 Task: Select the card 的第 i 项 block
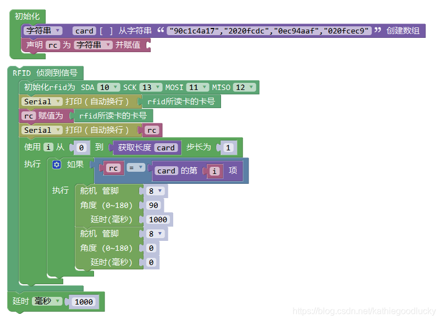coord(197,171)
